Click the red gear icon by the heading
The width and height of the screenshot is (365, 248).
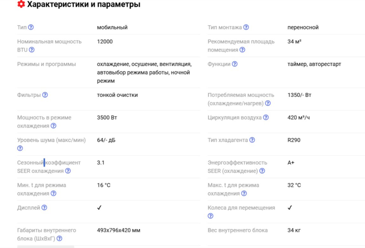click(21, 5)
